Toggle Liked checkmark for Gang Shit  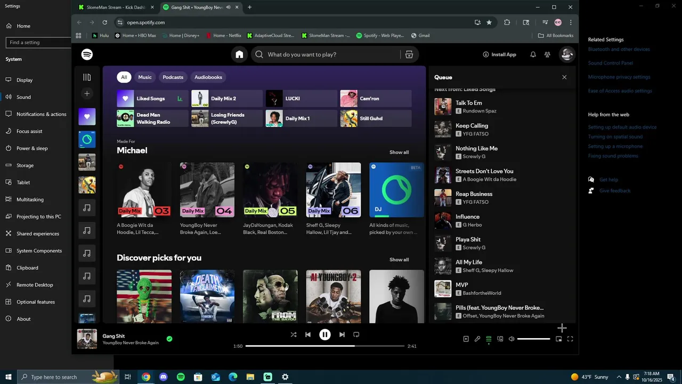point(169,339)
